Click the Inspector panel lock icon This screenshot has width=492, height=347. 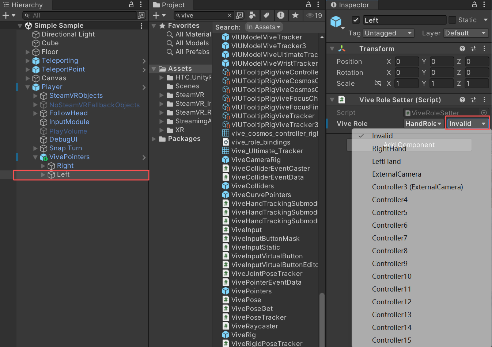click(x=474, y=4)
